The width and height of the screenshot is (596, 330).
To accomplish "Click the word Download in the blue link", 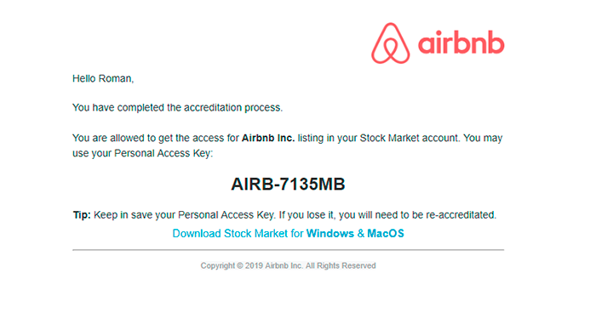I will [197, 233].
